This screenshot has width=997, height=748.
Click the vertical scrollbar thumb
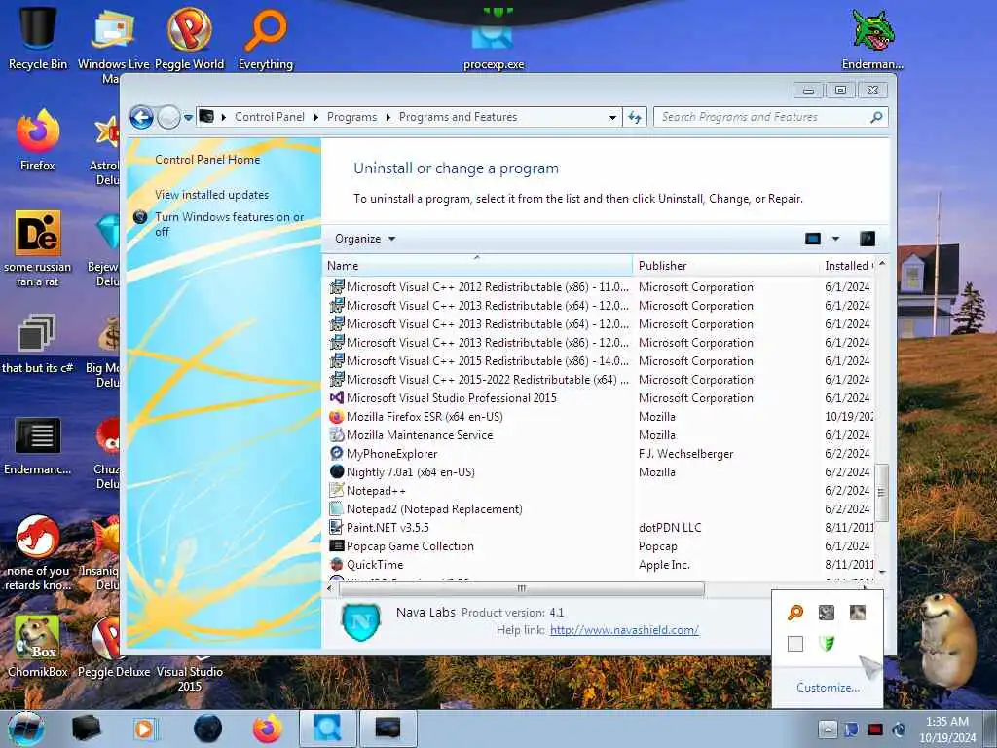click(x=881, y=492)
